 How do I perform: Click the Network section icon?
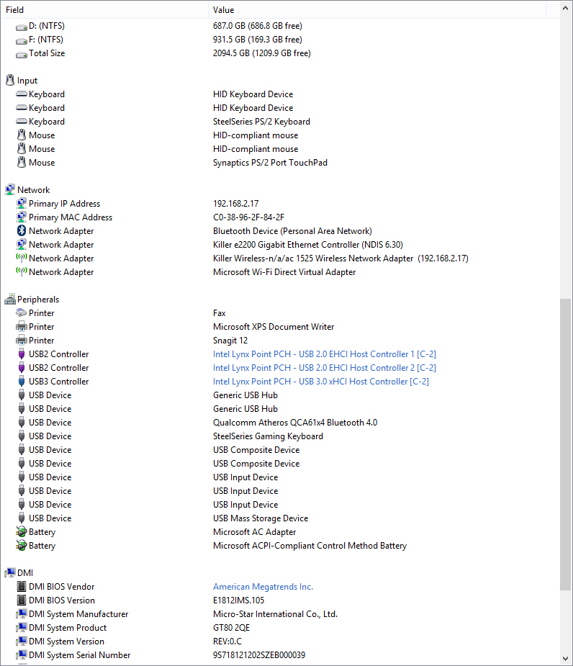(x=10, y=189)
